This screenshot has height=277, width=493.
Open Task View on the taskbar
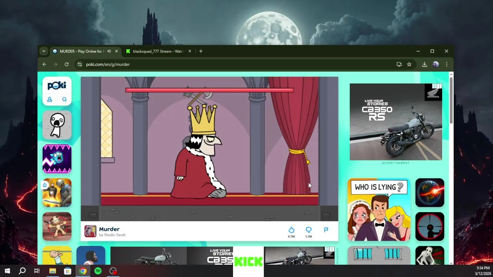(37, 271)
